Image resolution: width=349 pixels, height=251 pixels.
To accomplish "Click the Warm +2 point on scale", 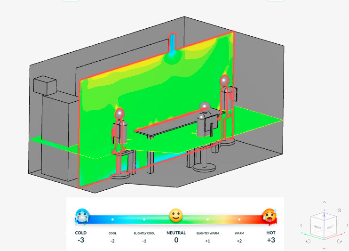I will click(239, 219).
